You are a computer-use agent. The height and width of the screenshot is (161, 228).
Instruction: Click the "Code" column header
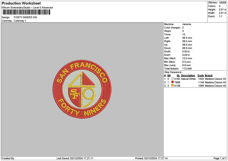(201, 76)
